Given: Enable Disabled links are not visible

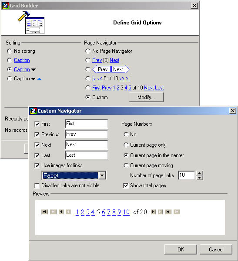Looking at the screenshot, I should click(x=37, y=185).
